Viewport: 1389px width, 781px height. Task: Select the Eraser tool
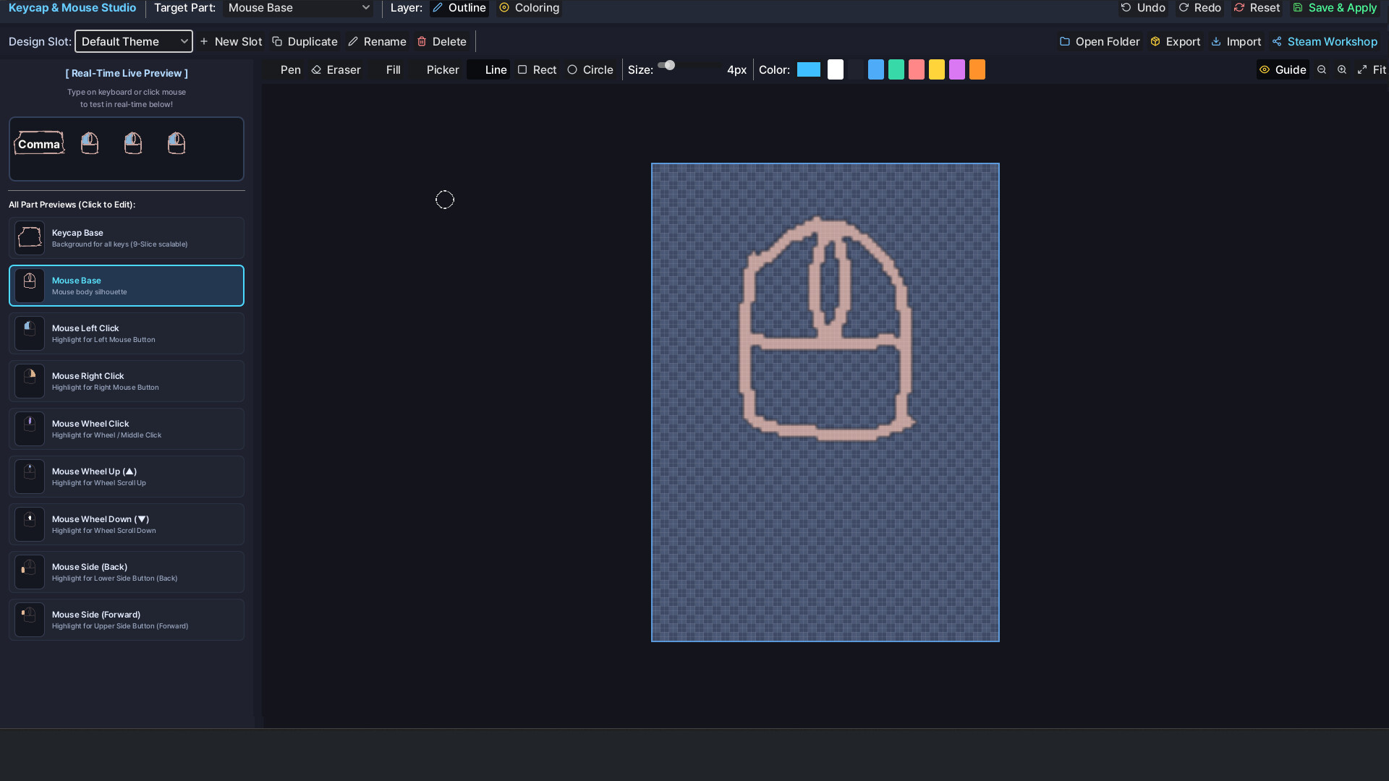pos(336,70)
